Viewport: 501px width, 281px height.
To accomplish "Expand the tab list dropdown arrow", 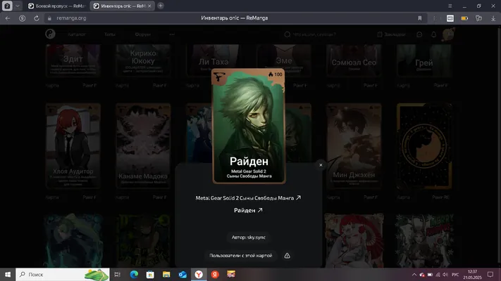I will click(18, 6).
